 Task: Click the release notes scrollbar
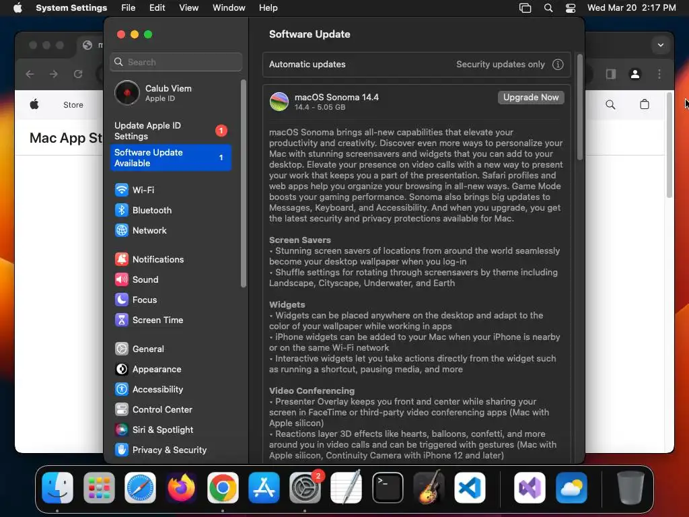(x=579, y=108)
